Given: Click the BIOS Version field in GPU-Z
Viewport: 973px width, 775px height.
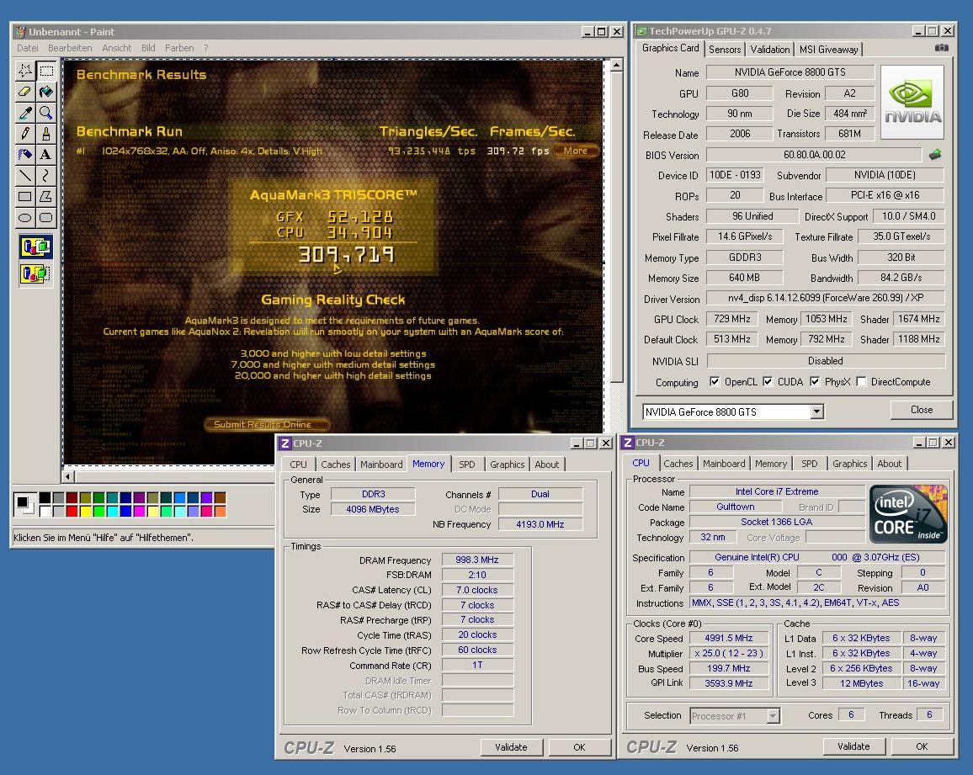Looking at the screenshot, I should [x=814, y=155].
